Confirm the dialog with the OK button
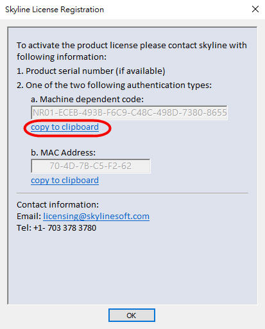The image size is (265, 329). pos(132,316)
